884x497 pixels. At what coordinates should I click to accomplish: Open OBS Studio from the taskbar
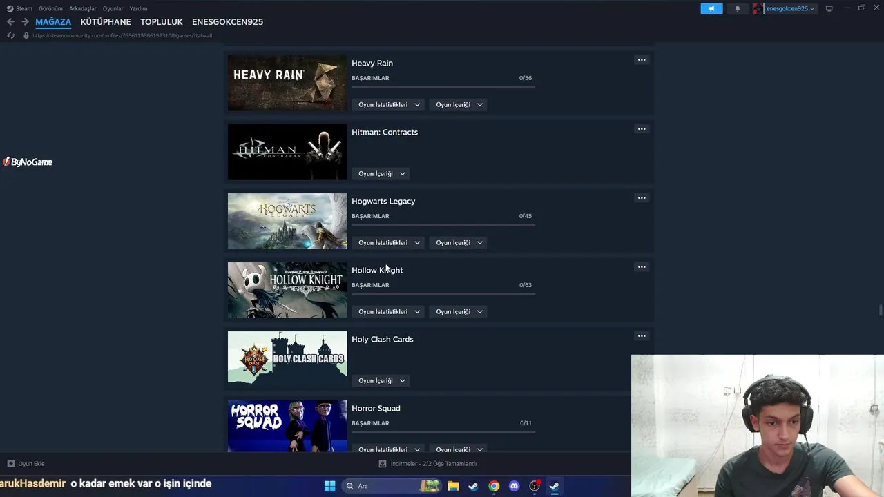tap(534, 486)
